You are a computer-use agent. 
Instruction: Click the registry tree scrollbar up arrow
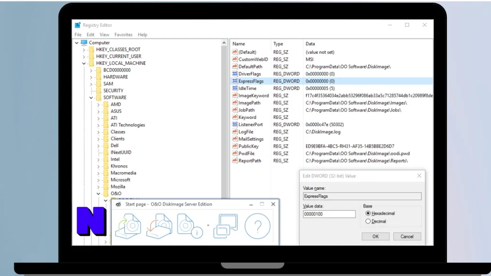[x=224, y=43]
